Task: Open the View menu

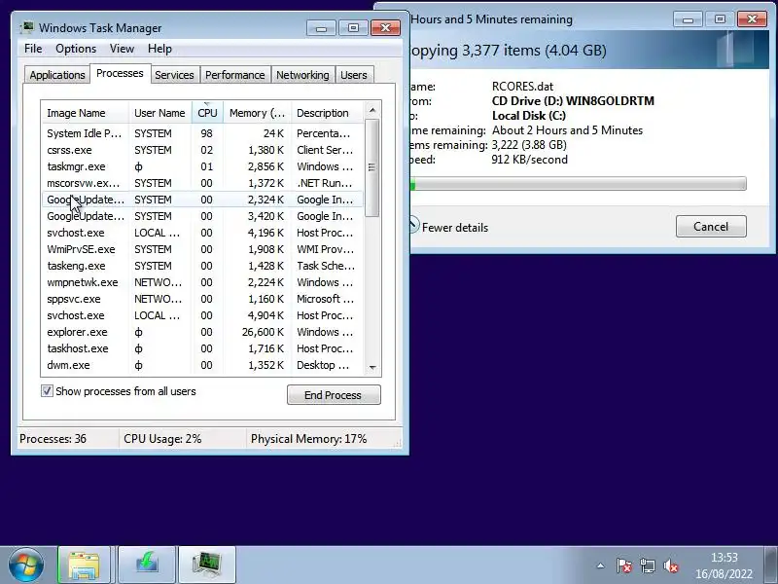Action: click(123, 49)
